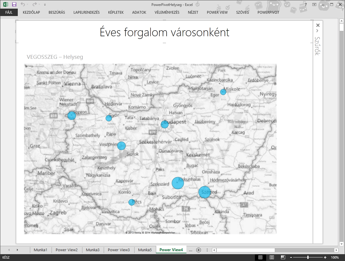Open the NÉZET ribbon tab
Image resolution: width=345 pixels, height=261 pixels.
[193, 12]
